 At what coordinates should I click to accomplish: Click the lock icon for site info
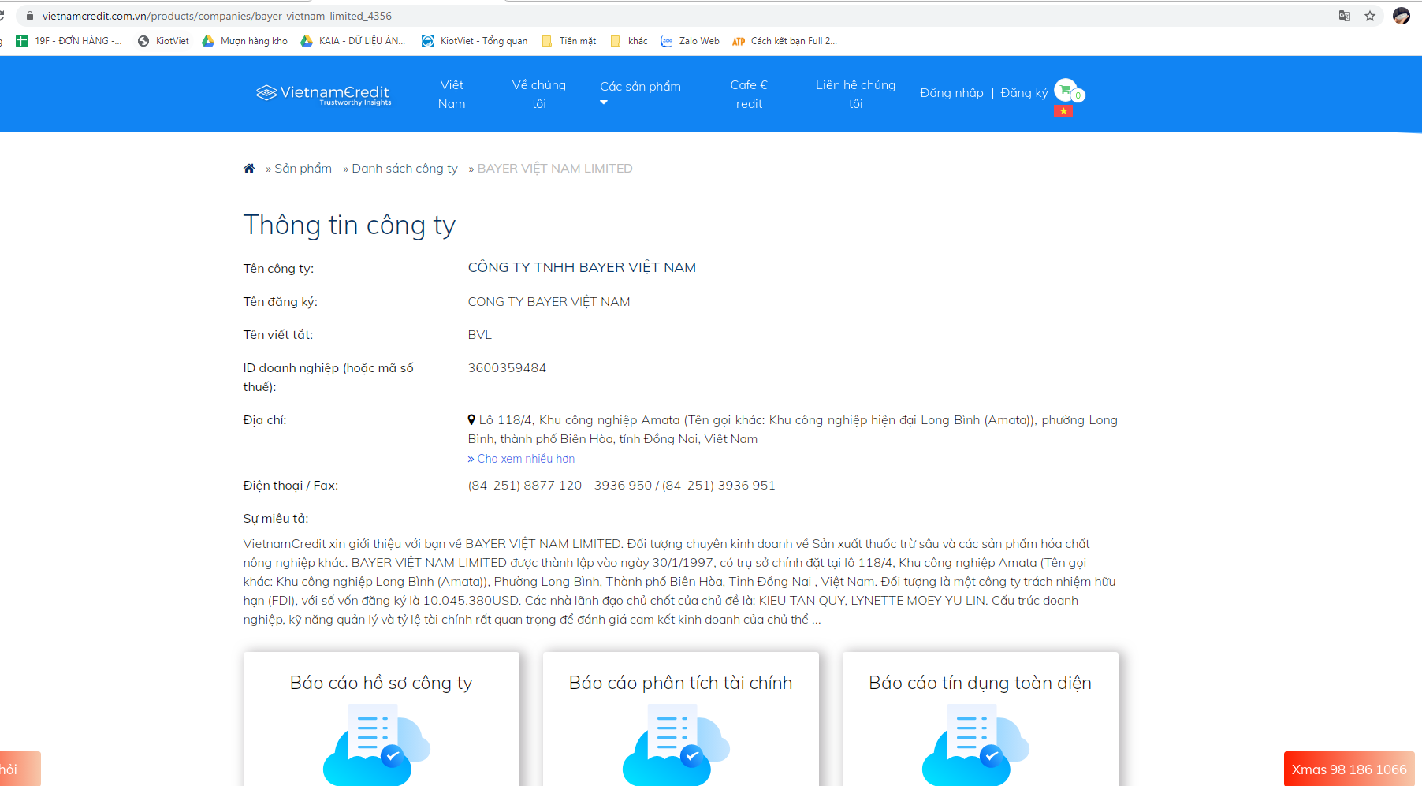tap(30, 16)
